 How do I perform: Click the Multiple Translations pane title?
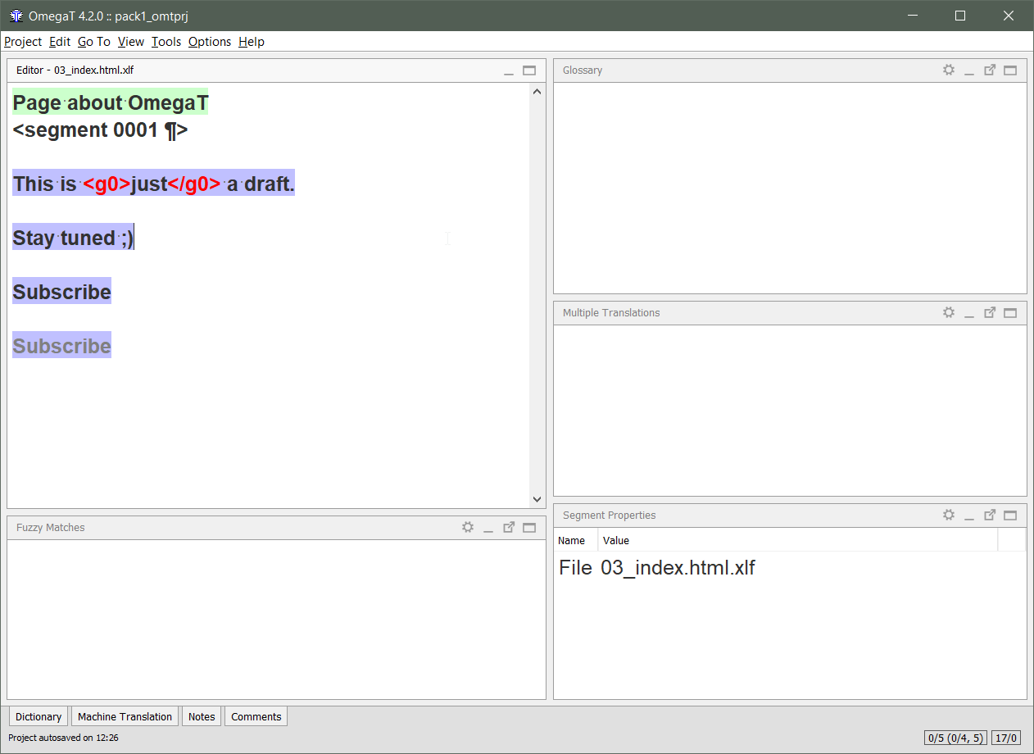coord(611,312)
